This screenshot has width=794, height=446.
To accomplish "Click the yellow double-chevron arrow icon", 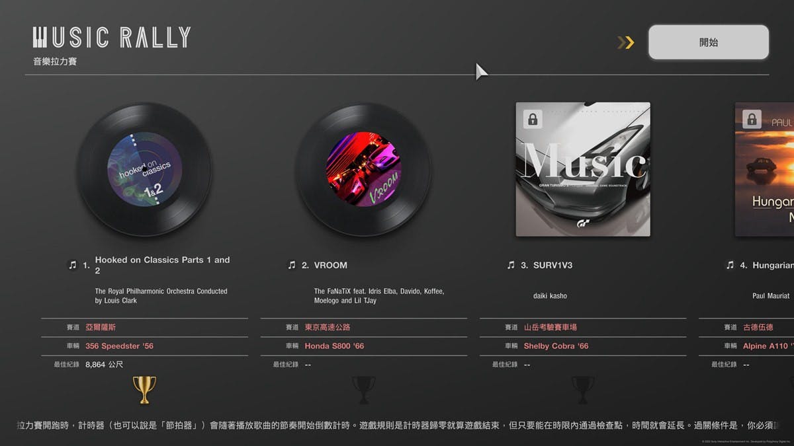I will [x=625, y=42].
